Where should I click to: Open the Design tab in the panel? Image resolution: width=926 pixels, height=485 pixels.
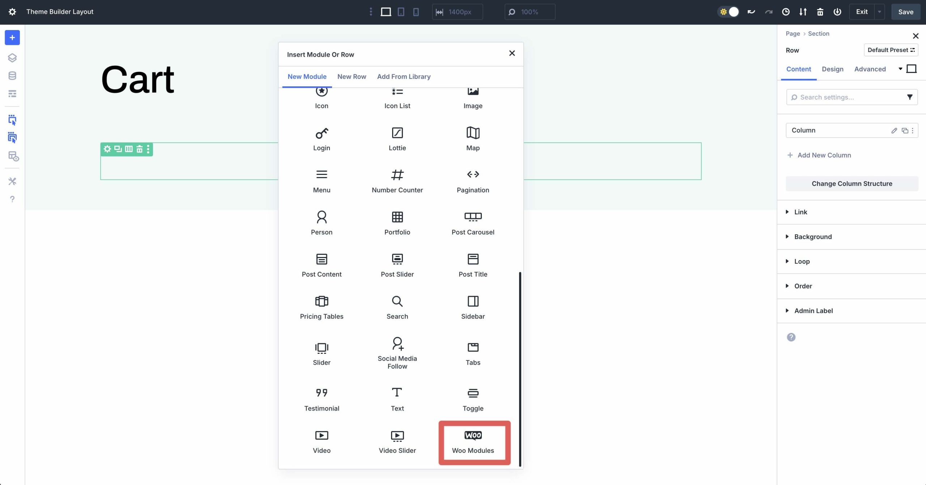point(832,69)
